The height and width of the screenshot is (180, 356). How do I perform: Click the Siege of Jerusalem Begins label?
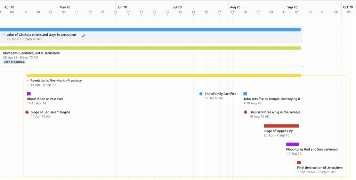[50, 112]
